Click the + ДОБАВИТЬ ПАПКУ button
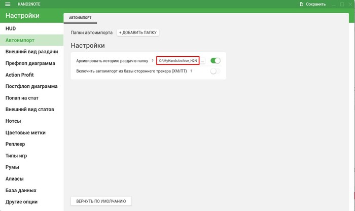This screenshot has height=211, width=355. 138,32
